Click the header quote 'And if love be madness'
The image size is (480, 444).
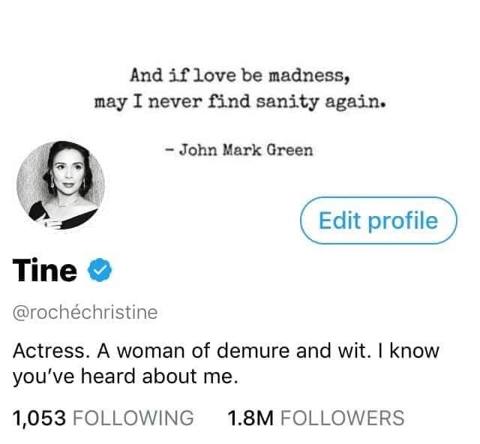click(x=240, y=75)
